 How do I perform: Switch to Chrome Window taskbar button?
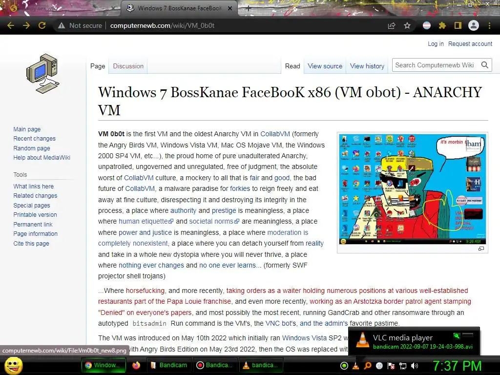(x=104, y=365)
